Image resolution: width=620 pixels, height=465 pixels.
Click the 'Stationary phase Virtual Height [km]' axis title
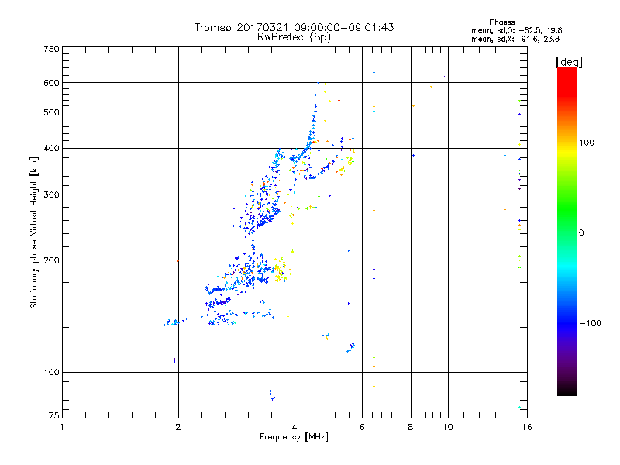(33, 232)
